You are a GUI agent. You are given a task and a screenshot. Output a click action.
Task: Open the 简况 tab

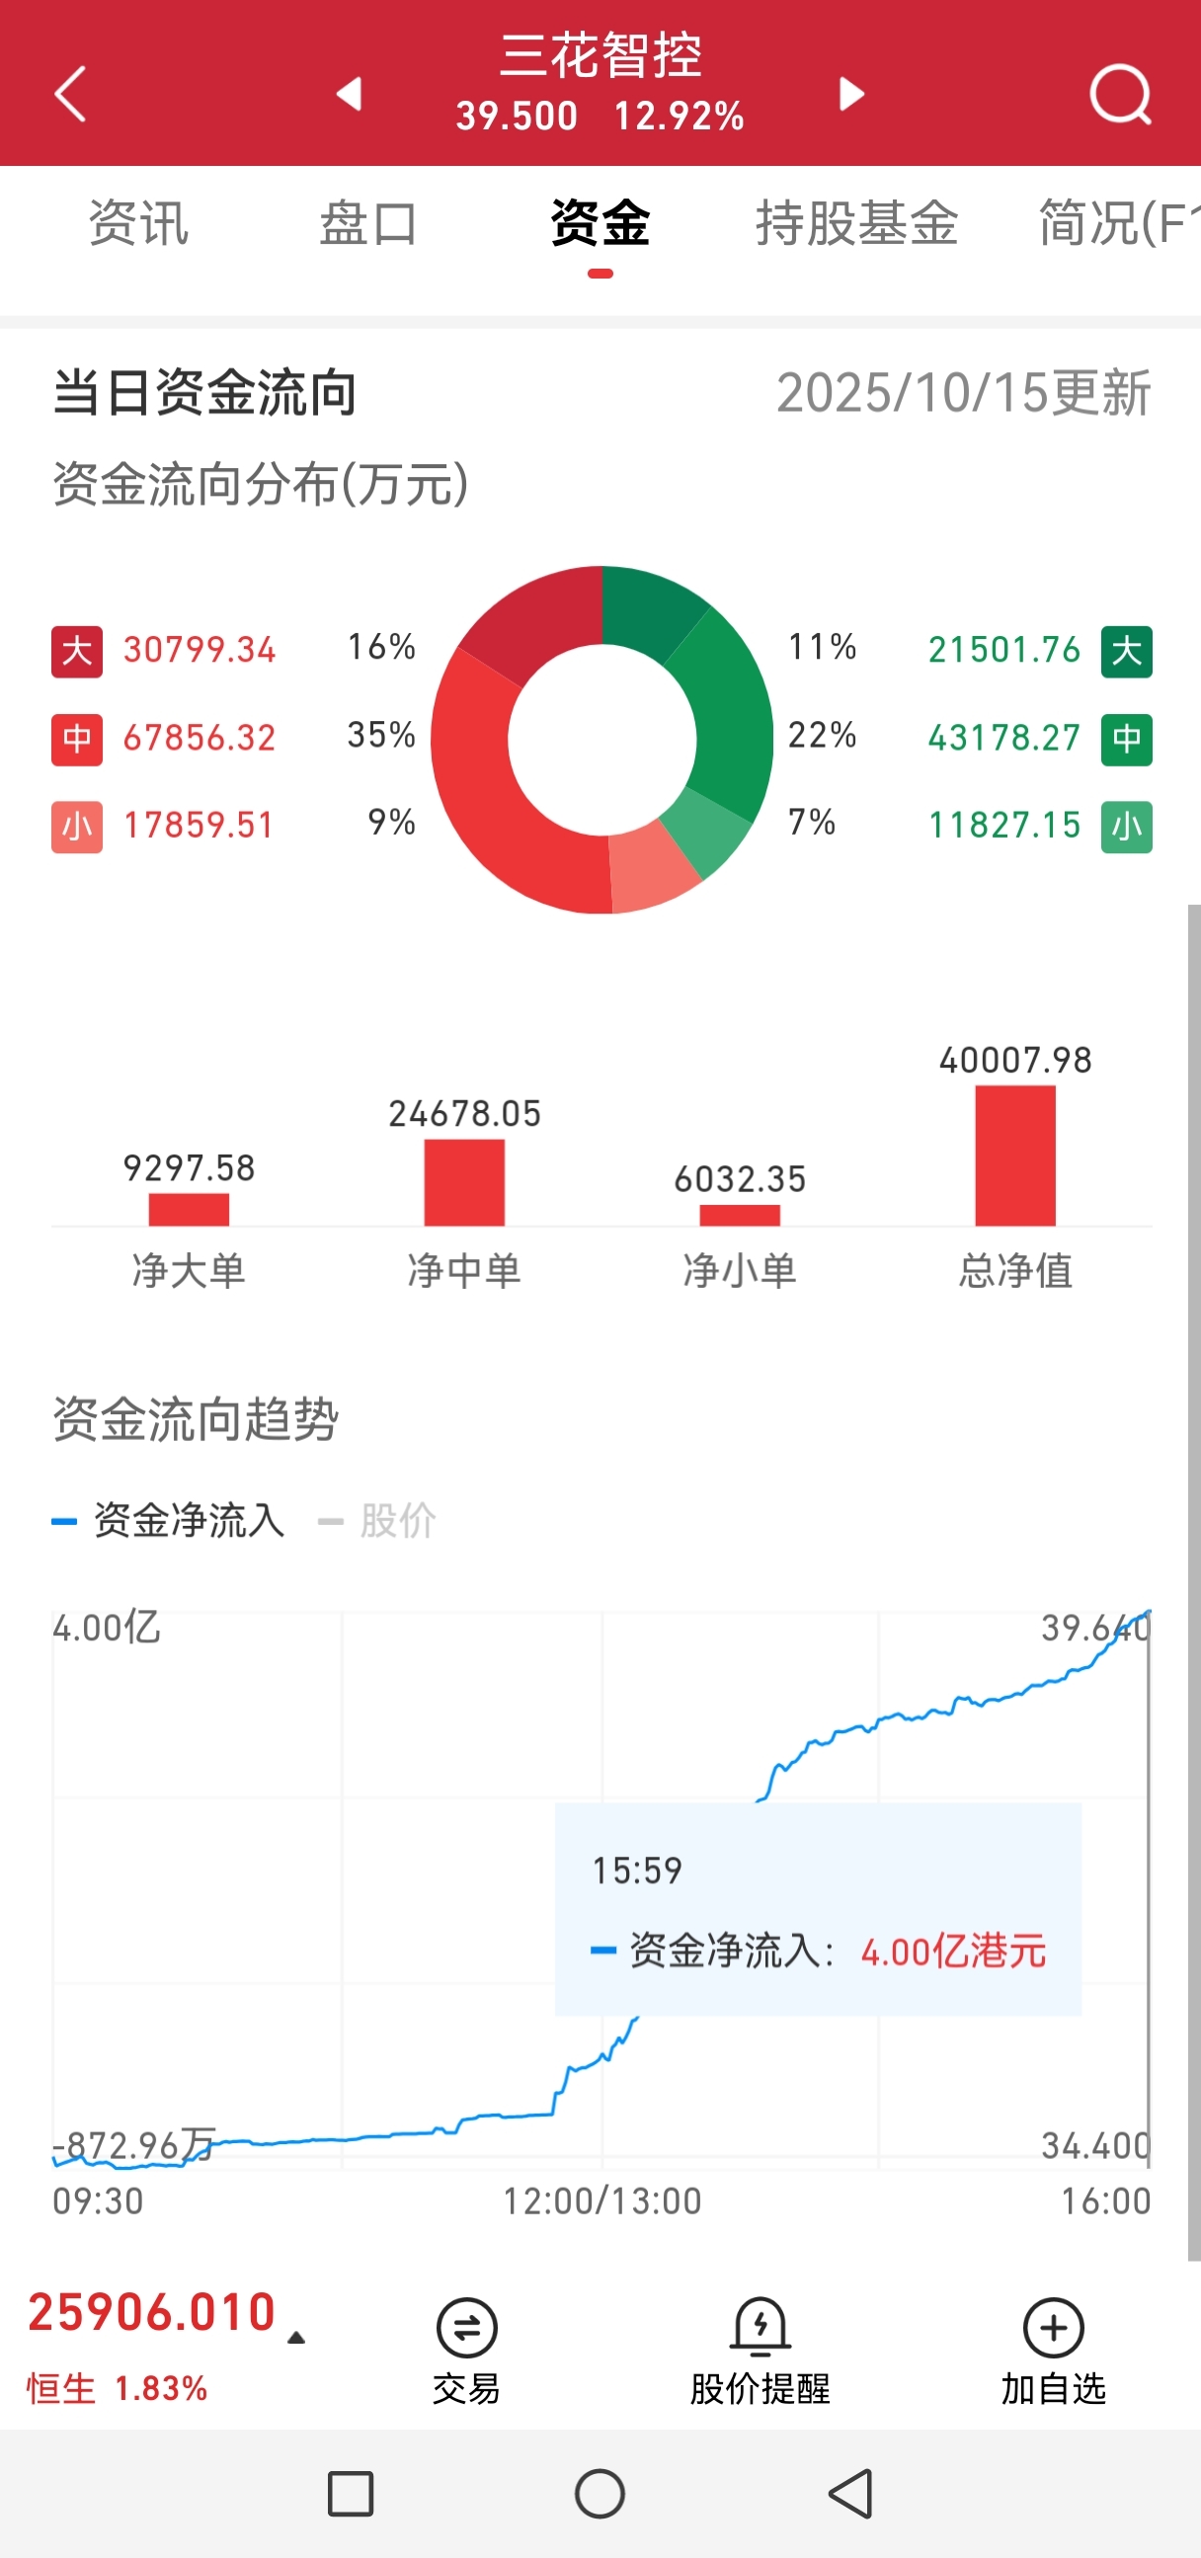point(1119,223)
